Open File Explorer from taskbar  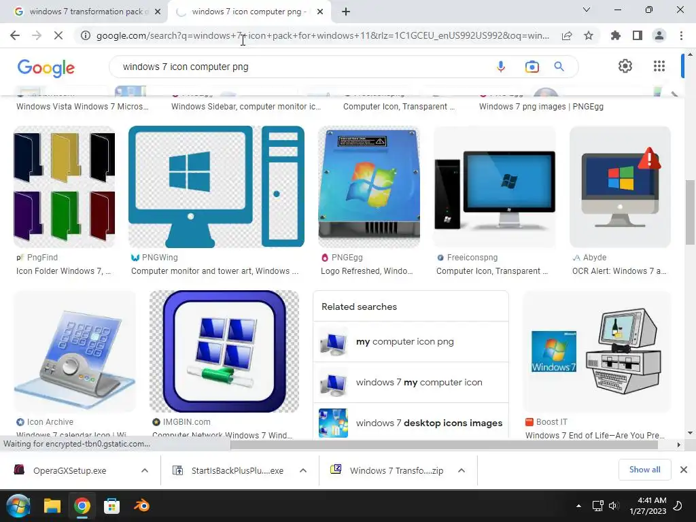pos(52,506)
